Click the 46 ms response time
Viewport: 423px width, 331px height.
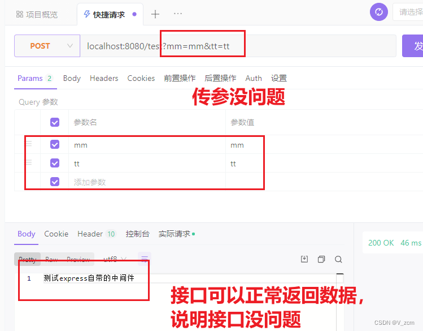(411, 243)
